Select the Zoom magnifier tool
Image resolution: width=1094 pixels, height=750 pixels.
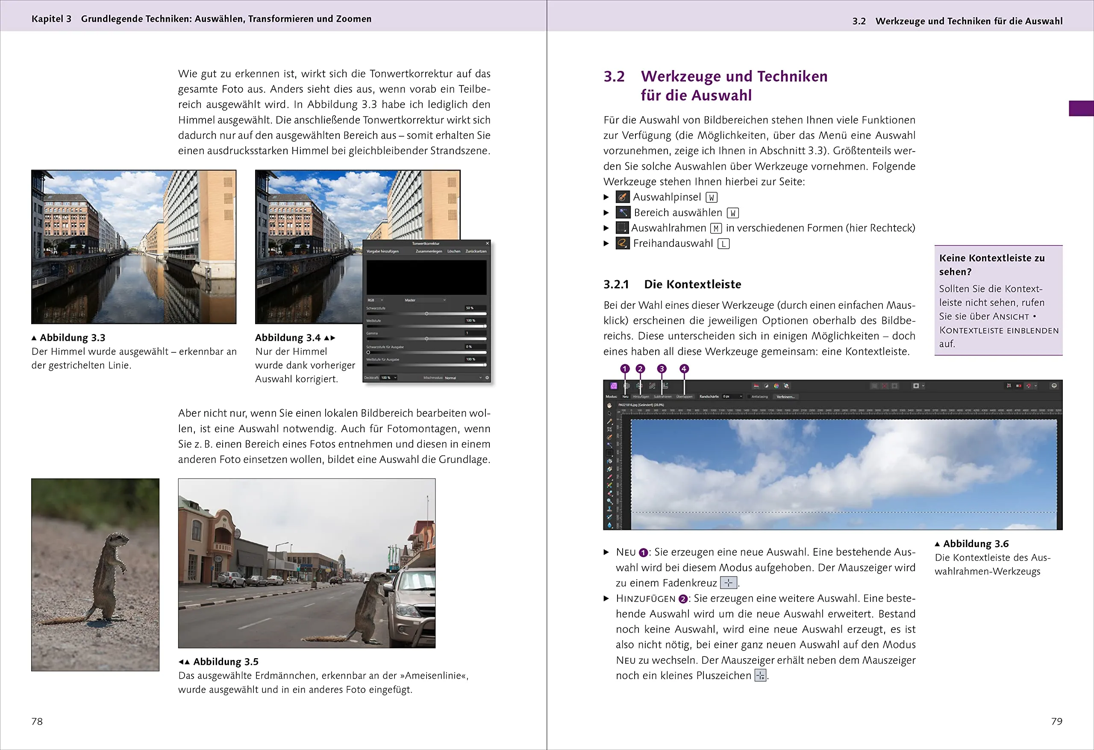pyautogui.click(x=610, y=501)
